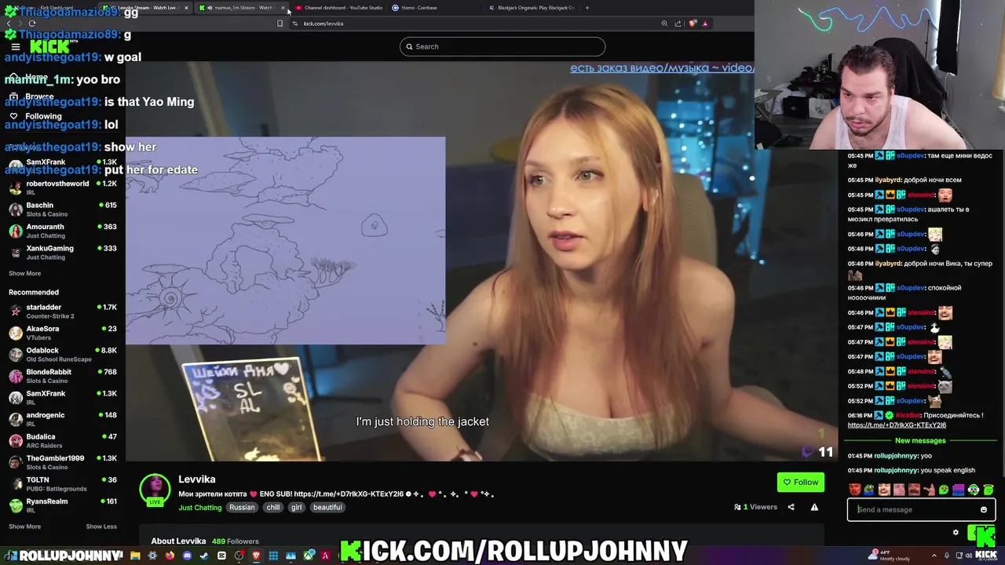Click the taskbar volume speaker icon
The width and height of the screenshot is (1005, 565).
tap(969, 556)
